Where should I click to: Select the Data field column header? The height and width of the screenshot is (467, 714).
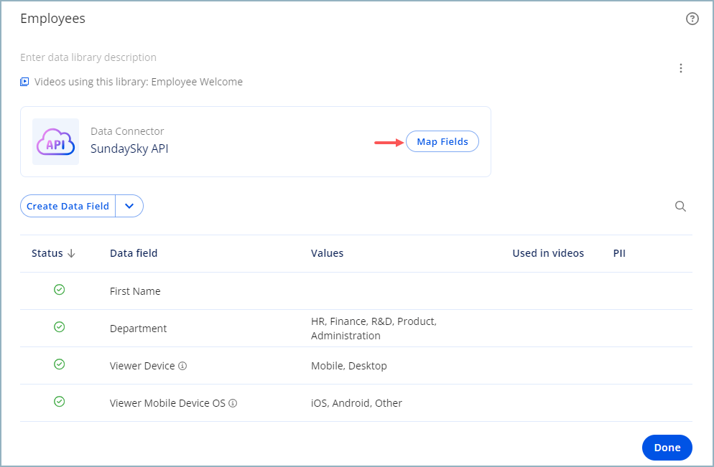pos(134,253)
